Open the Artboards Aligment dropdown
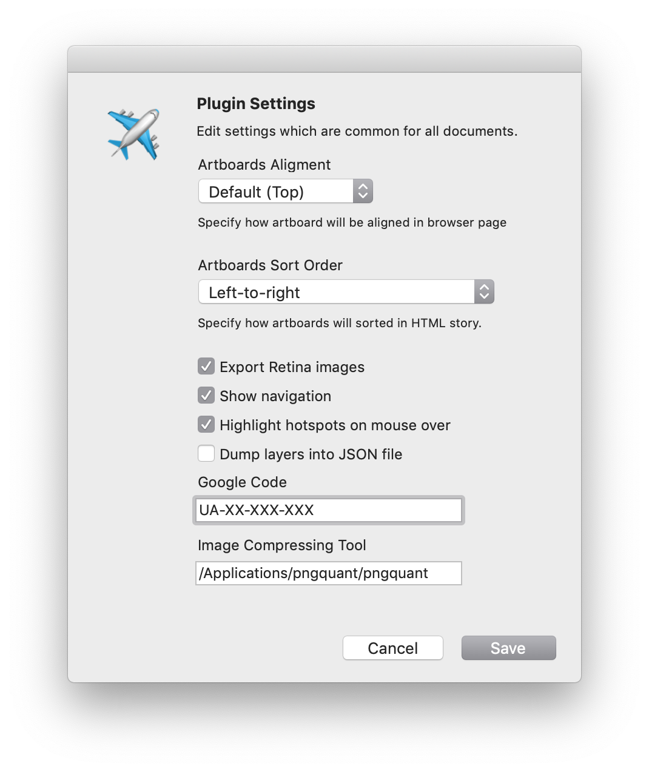Screen dimensions: 649x772 click(286, 191)
